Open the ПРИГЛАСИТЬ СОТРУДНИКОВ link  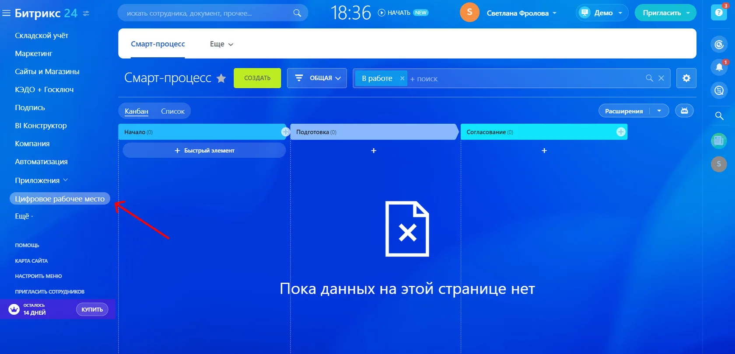[x=49, y=292]
